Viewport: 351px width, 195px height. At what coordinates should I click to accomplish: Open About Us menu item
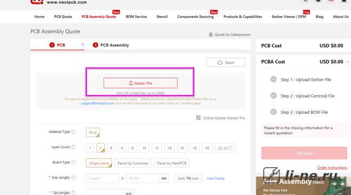click(x=341, y=17)
